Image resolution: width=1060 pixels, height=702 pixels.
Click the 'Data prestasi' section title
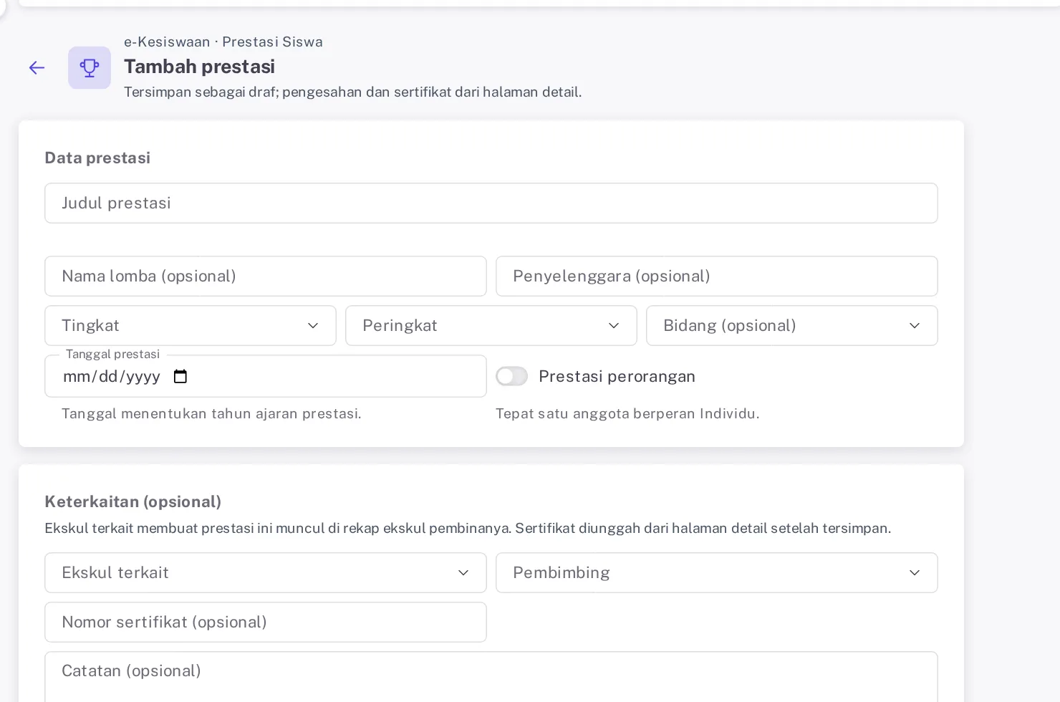click(x=97, y=158)
